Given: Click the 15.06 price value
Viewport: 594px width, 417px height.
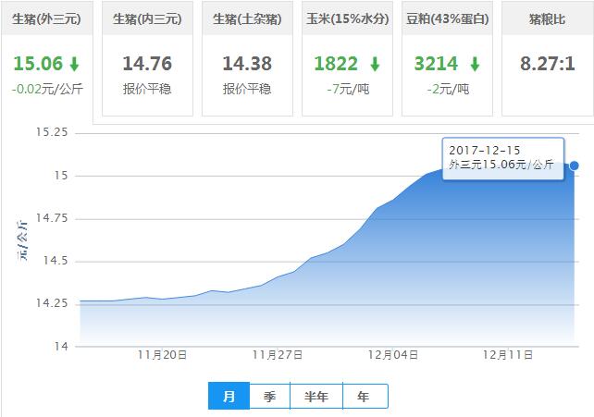Looking at the screenshot, I should coord(38,64).
